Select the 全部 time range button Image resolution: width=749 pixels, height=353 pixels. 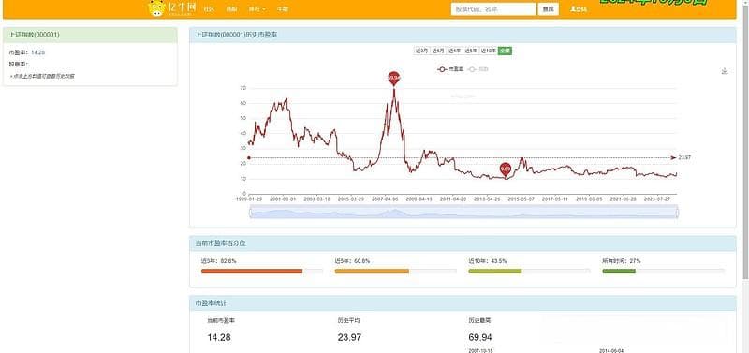click(505, 51)
